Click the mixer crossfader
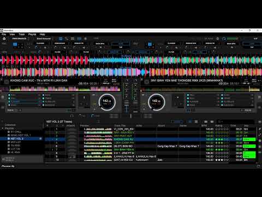 [x=131, y=116]
